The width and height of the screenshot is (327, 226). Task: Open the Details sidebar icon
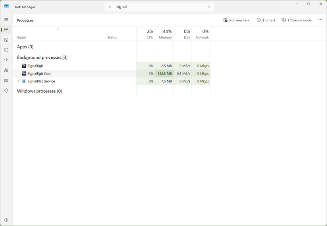click(6, 80)
